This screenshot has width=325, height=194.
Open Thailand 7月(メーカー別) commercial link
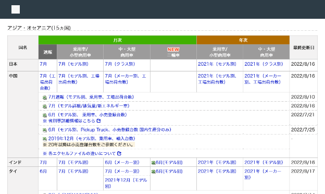pos(122,171)
